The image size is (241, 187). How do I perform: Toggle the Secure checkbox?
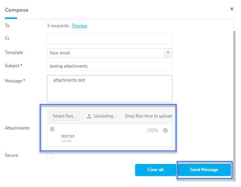(x=50, y=156)
